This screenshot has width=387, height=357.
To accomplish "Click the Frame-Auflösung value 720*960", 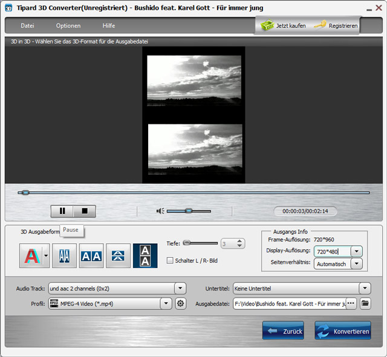I will (x=324, y=240).
